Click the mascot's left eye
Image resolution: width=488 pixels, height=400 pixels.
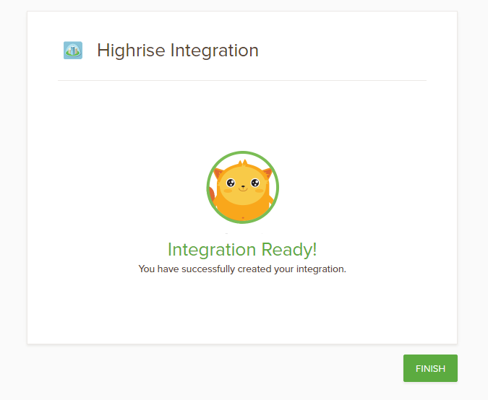232,183
